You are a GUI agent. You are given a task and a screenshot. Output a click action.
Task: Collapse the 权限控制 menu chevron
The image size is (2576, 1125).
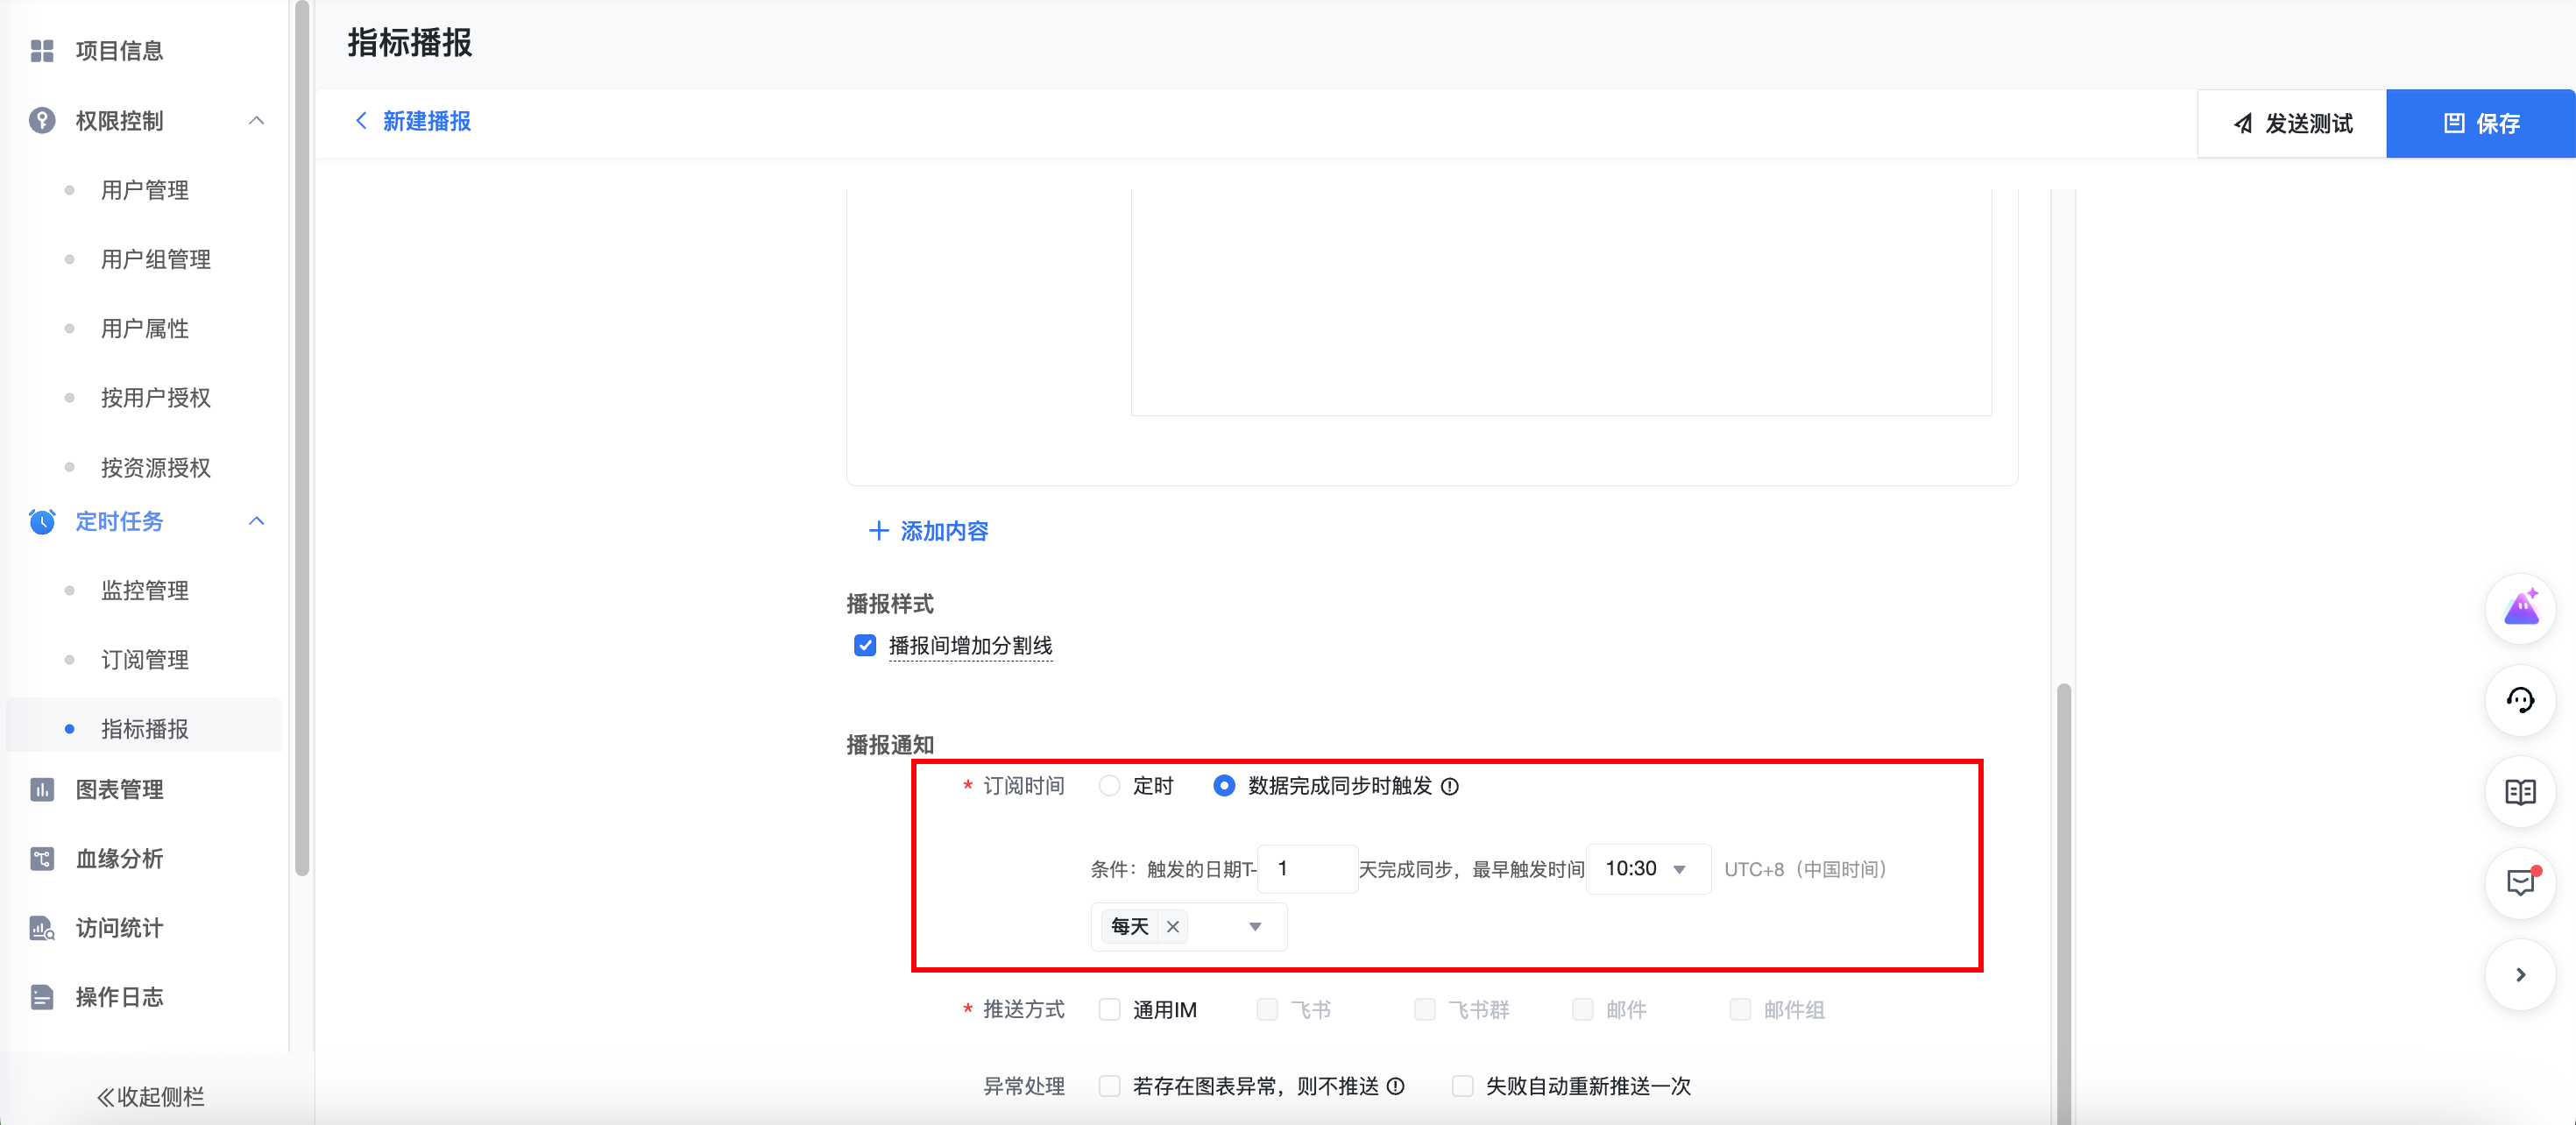(x=257, y=121)
